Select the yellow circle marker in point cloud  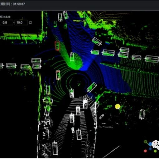click(118, 107)
